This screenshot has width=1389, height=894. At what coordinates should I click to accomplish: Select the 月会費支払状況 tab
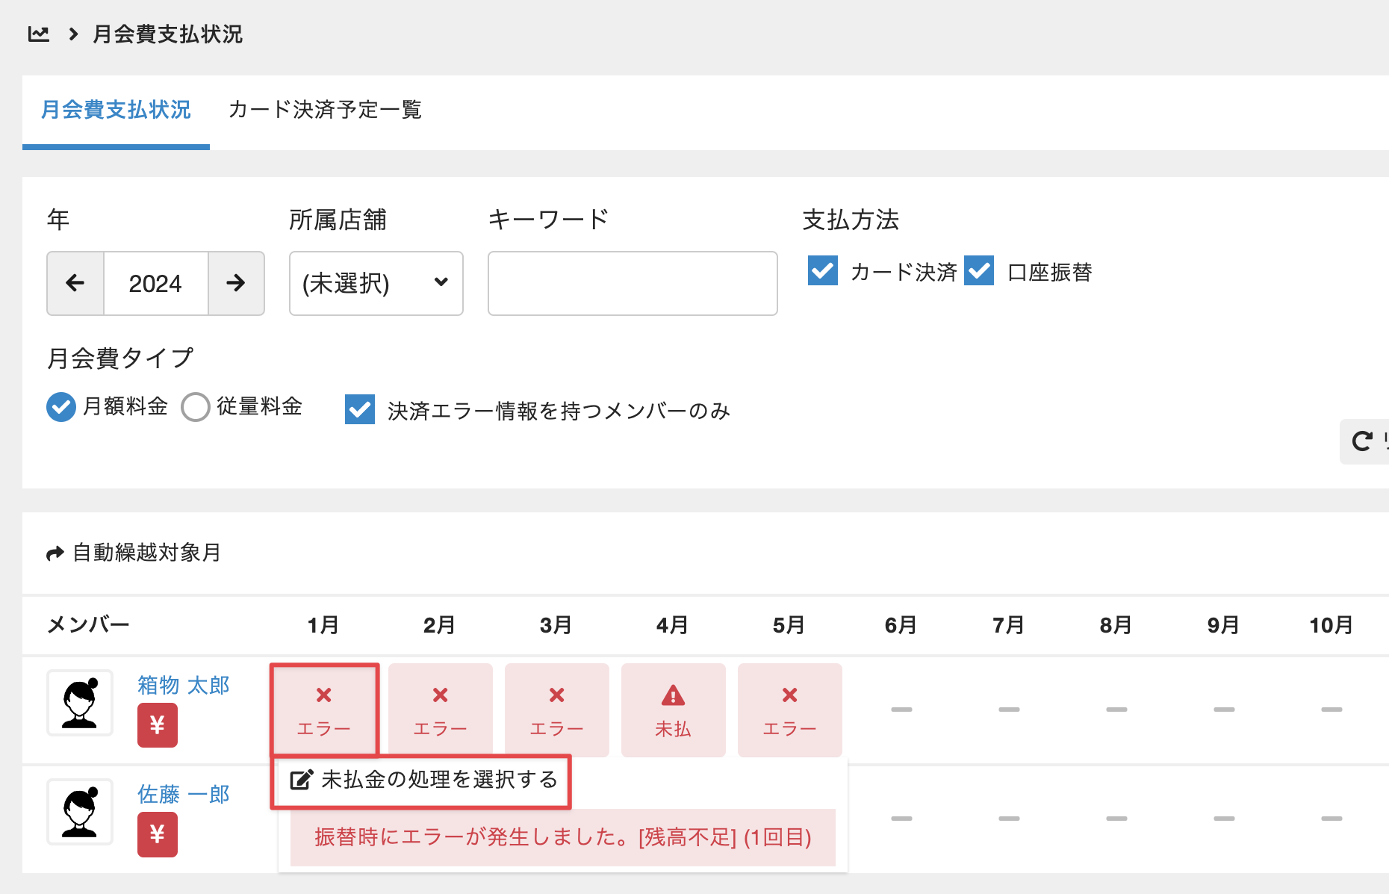(x=116, y=110)
